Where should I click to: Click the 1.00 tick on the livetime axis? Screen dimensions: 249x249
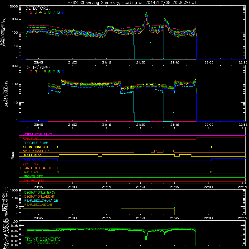coord(14,222)
